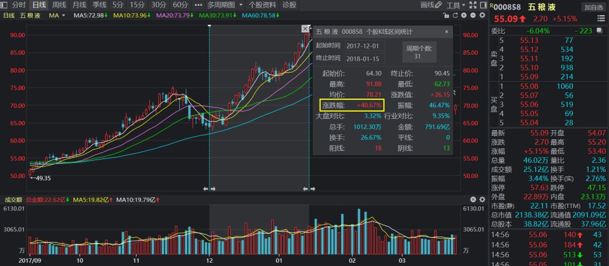The width and height of the screenshot is (609, 266).
Task: Edit the 终止时间 date field 2018-01-15
Action: pos(365,59)
